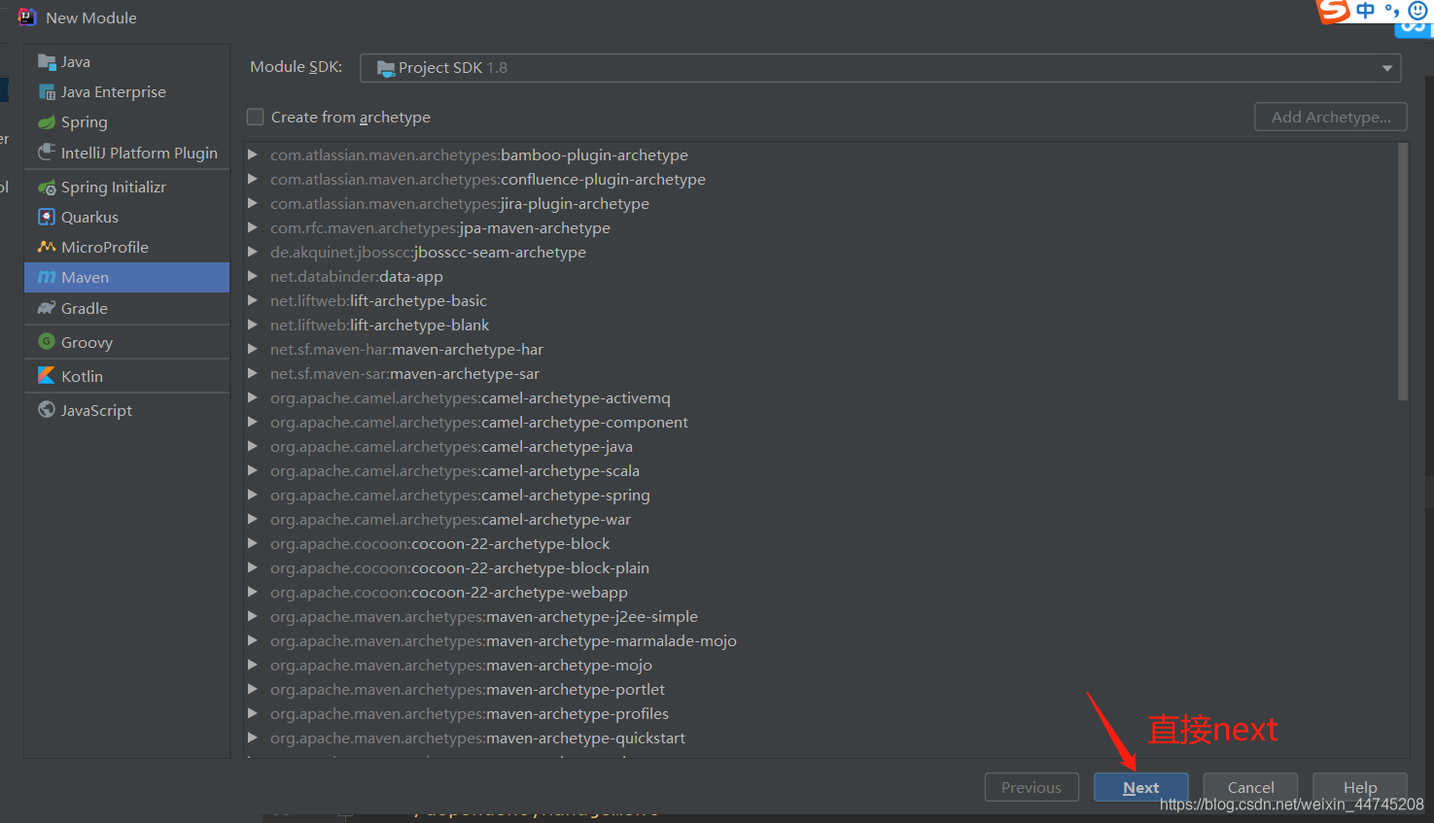
Task: Expand bamboo-plugin-archetype entry
Action: [x=253, y=154]
